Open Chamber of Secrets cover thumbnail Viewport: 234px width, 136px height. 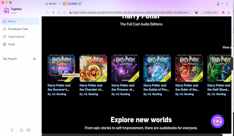(x=93, y=68)
